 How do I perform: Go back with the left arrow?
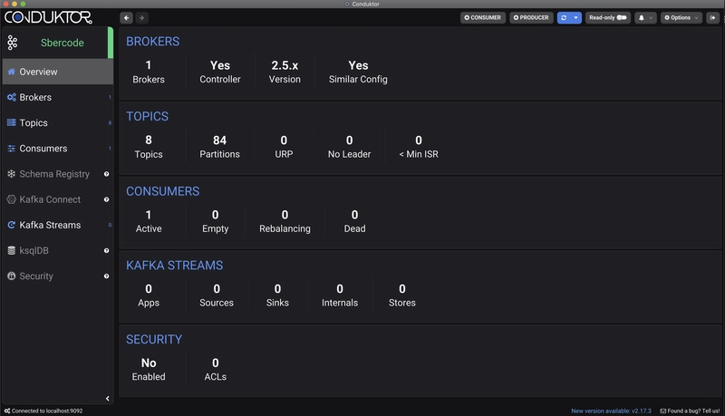(x=126, y=17)
